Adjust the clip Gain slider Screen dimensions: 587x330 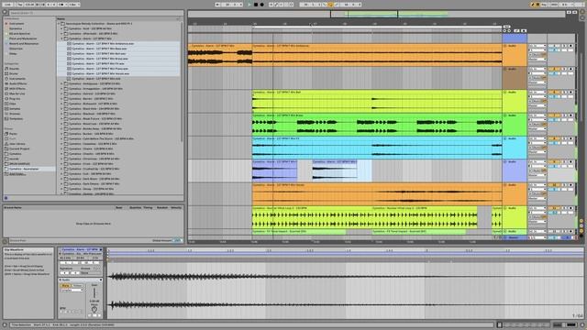[94, 293]
